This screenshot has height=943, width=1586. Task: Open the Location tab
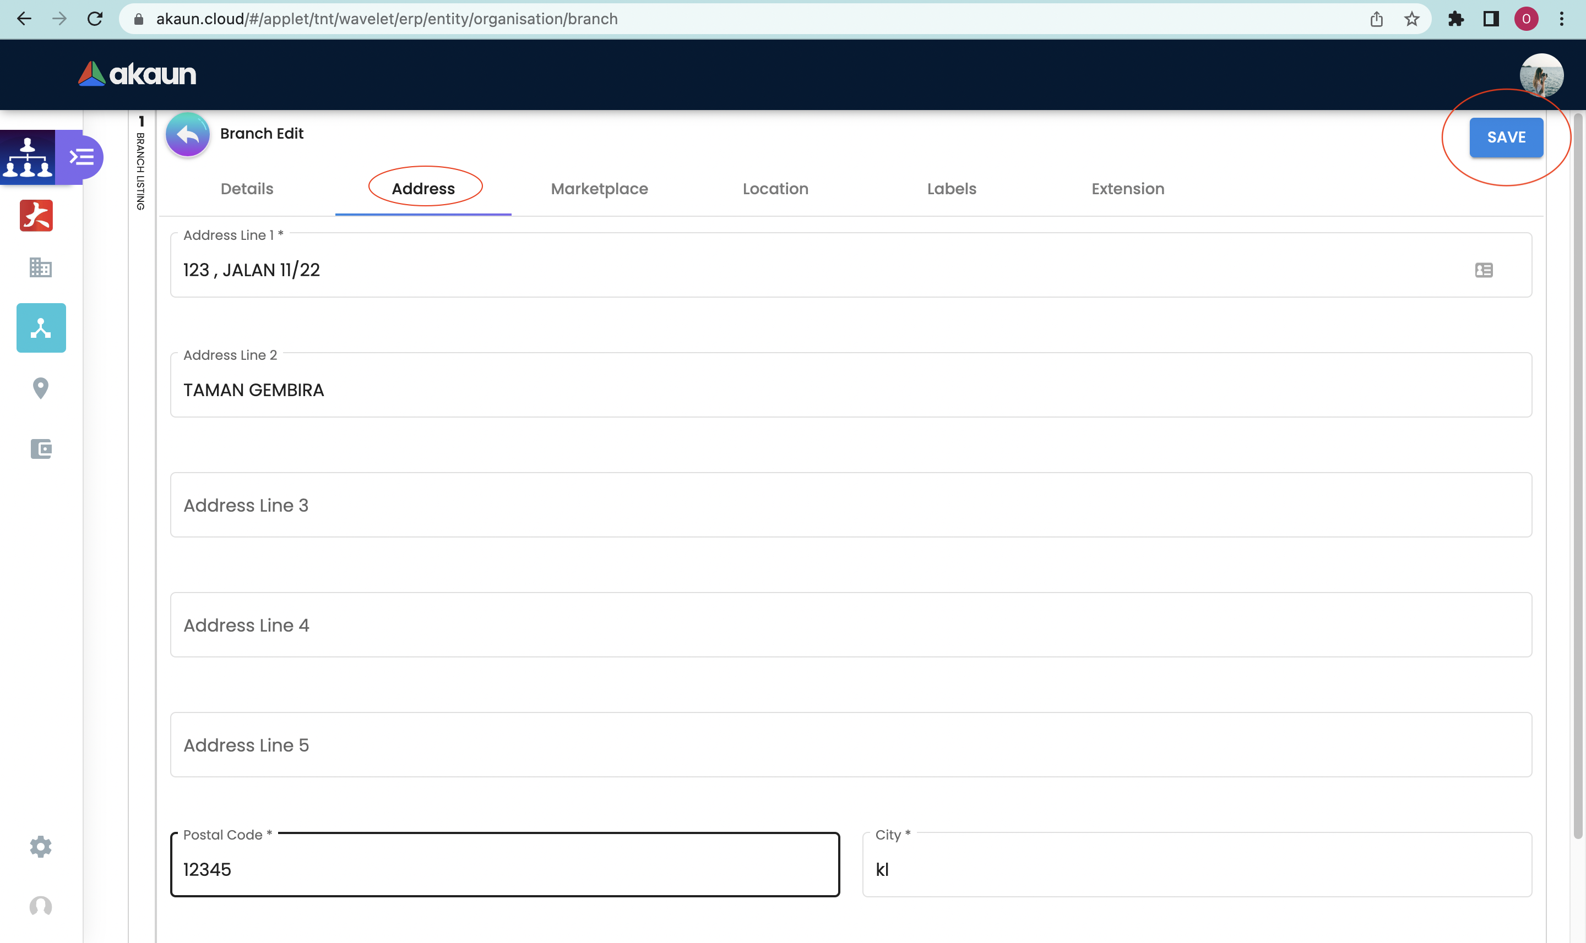(x=775, y=189)
